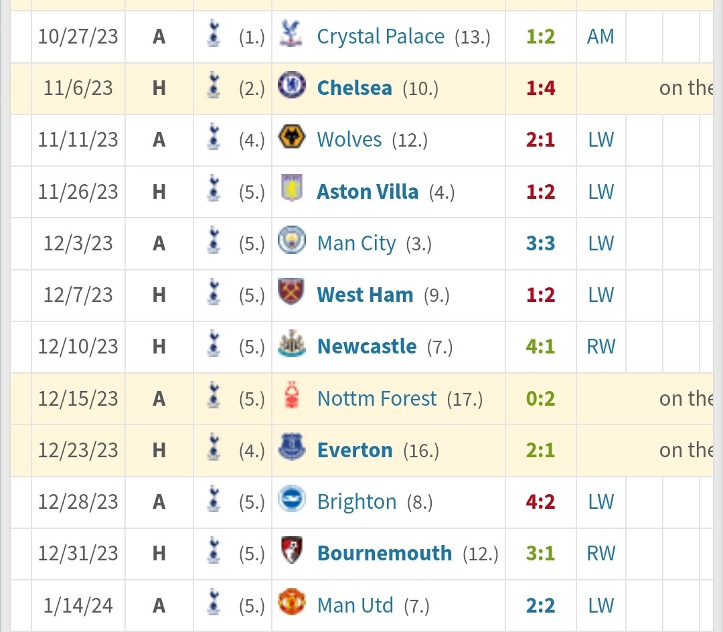This screenshot has height=632, width=723.
Task: Click the AM position in Crystal Palace row
Action: (x=600, y=36)
